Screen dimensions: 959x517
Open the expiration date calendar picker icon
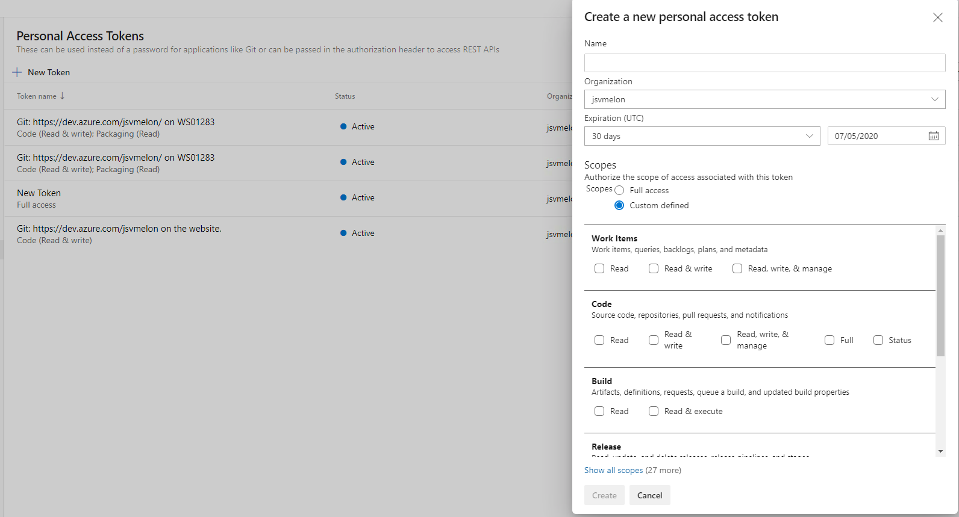coord(933,136)
